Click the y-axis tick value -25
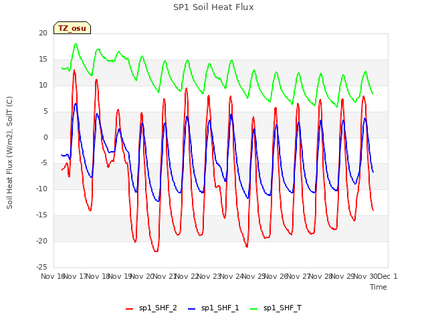The width and height of the screenshot is (428, 321). (x=41, y=267)
